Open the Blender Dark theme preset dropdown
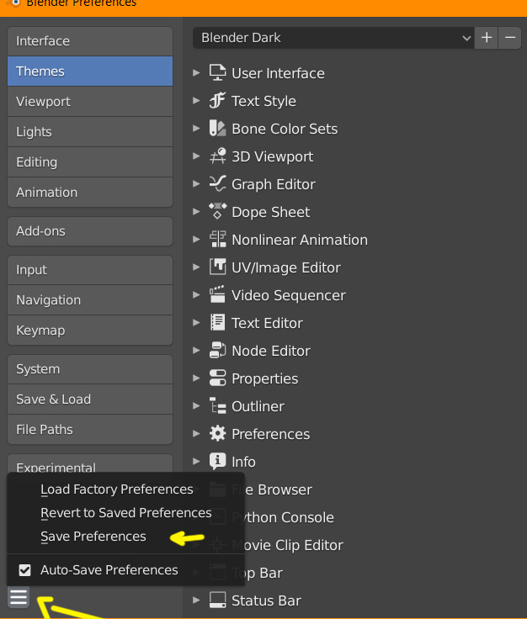 click(x=333, y=38)
